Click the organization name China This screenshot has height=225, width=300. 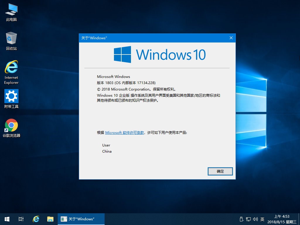coord(107,151)
